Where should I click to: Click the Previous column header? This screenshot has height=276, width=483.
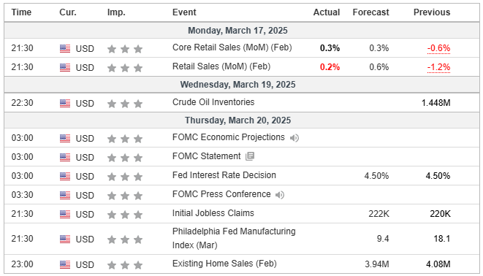(432, 12)
